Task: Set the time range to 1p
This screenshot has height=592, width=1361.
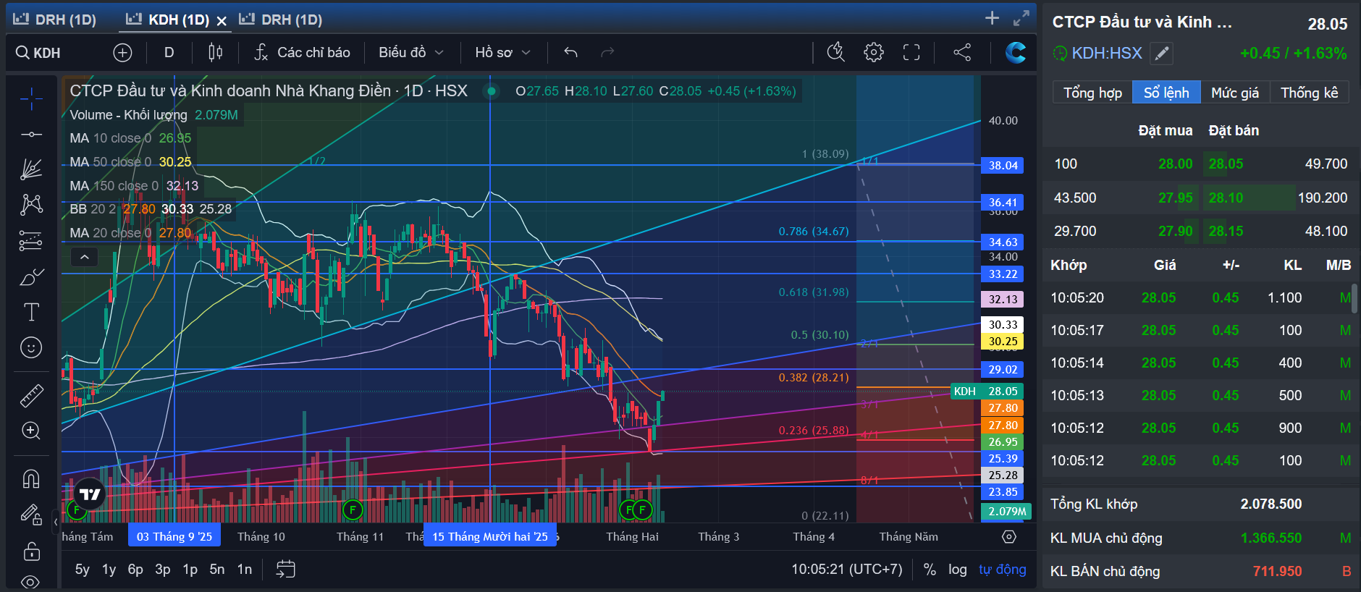Action: [x=190, y=570]
